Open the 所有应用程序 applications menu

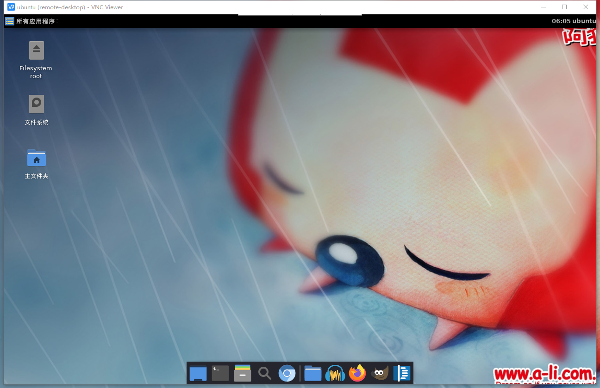pyautogui.click(x=32, y=21)
